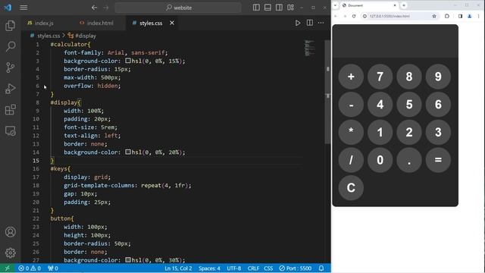Open the color swatch on line 3

128,61
